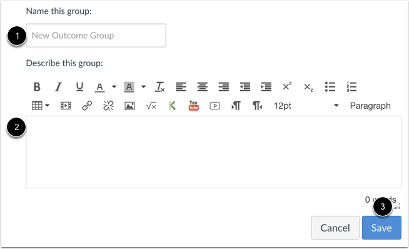The image size is (409, 249).
Task: Remove link with broken chain icon
Action: point(108,106)
